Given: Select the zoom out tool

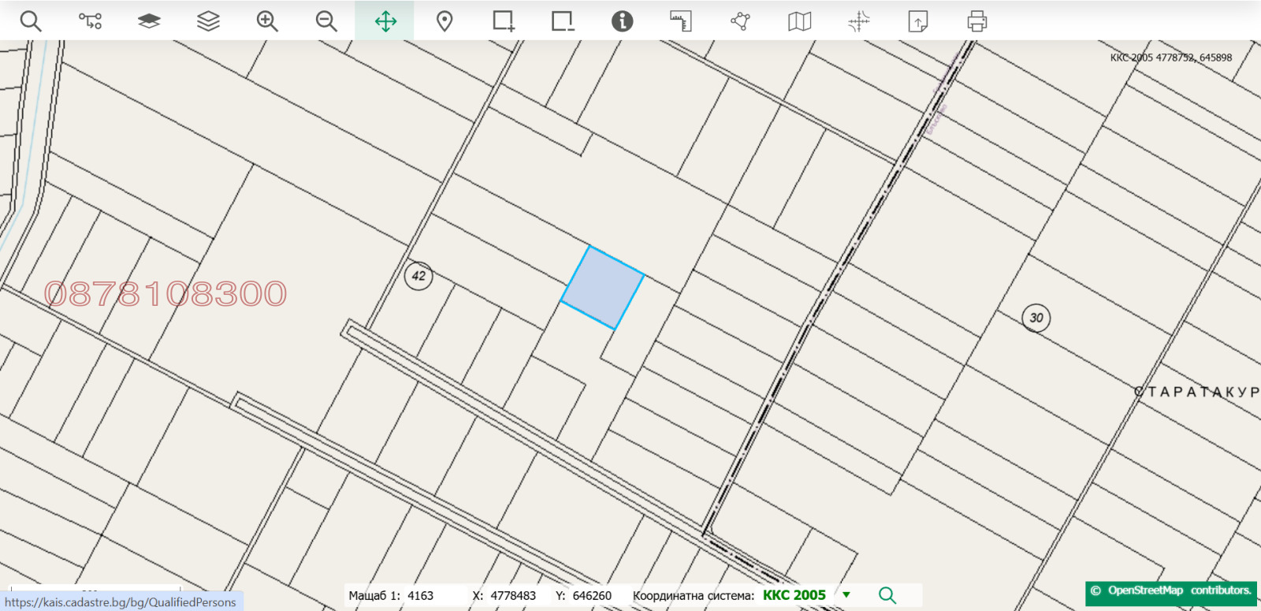Looking at the screenshot, I should click(x=326, y=21).
